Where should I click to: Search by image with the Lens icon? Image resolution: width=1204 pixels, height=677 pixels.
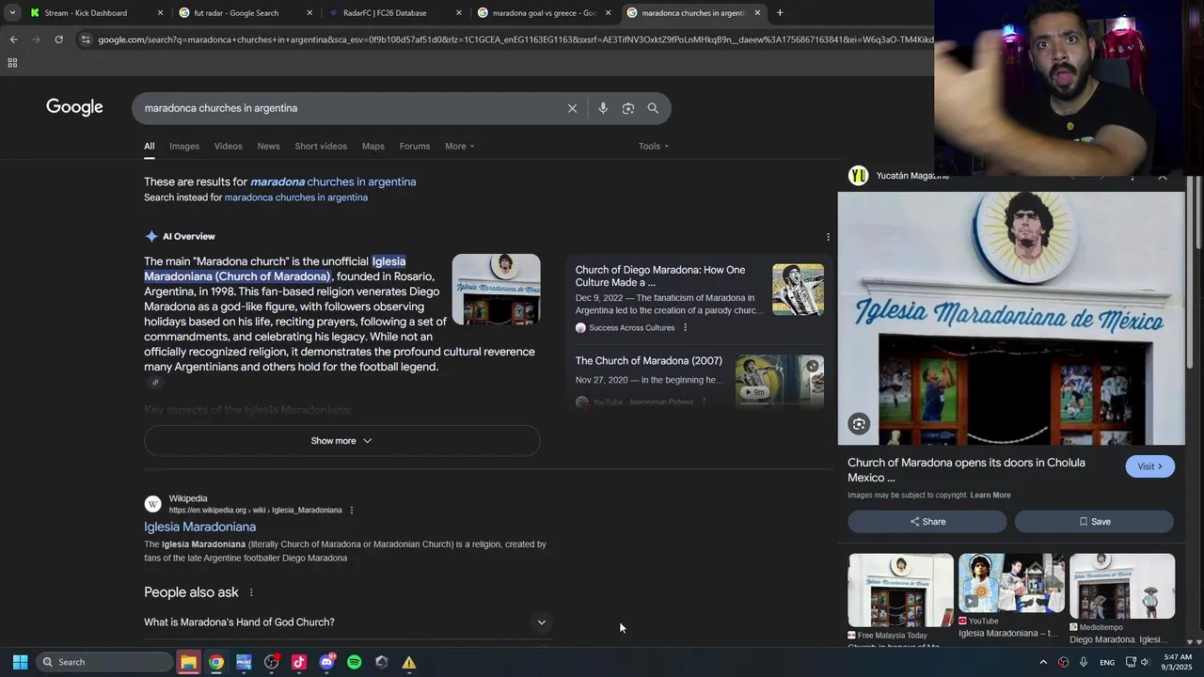(627, 108)
